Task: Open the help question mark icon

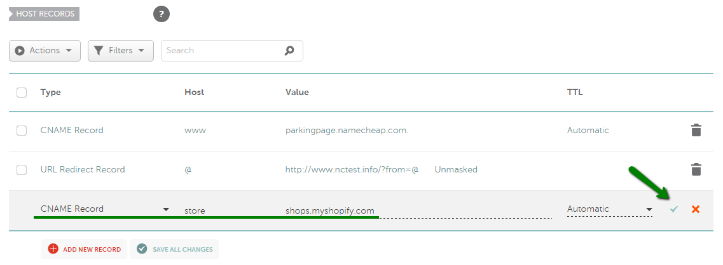Action: pyautogui.click(x=162, y=14)
